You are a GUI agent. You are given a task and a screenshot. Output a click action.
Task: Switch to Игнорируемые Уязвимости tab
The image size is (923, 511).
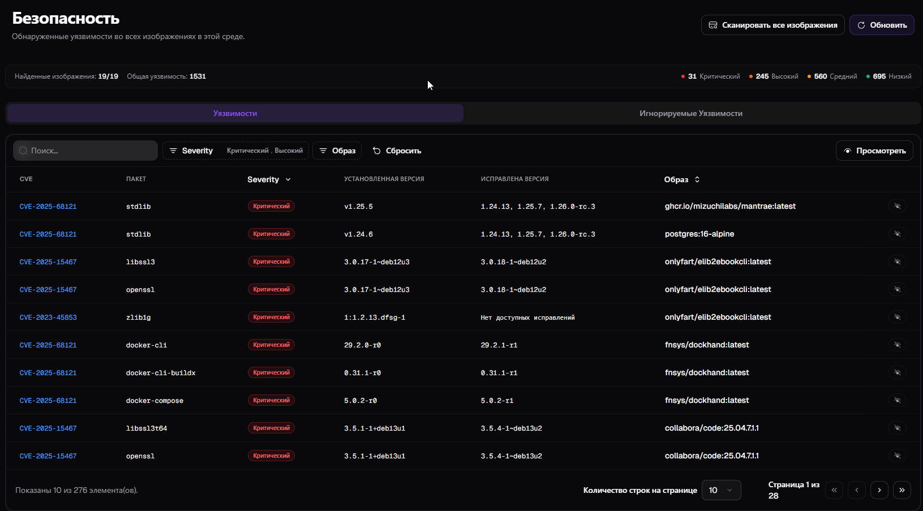tap(690, 113)
